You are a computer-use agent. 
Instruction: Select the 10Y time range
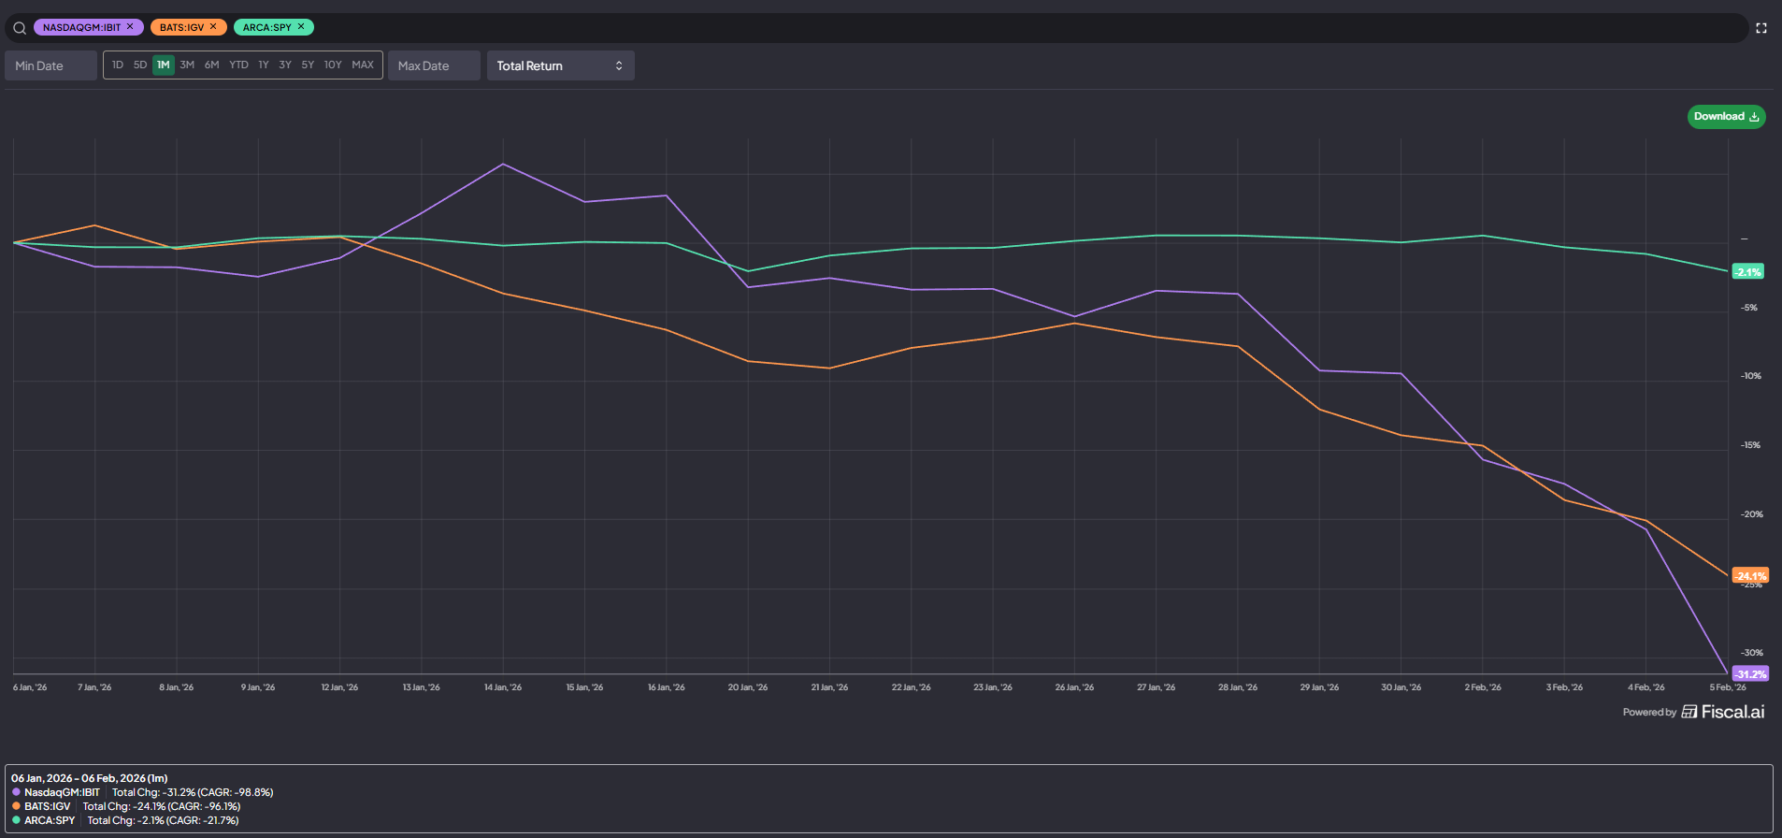333,65
